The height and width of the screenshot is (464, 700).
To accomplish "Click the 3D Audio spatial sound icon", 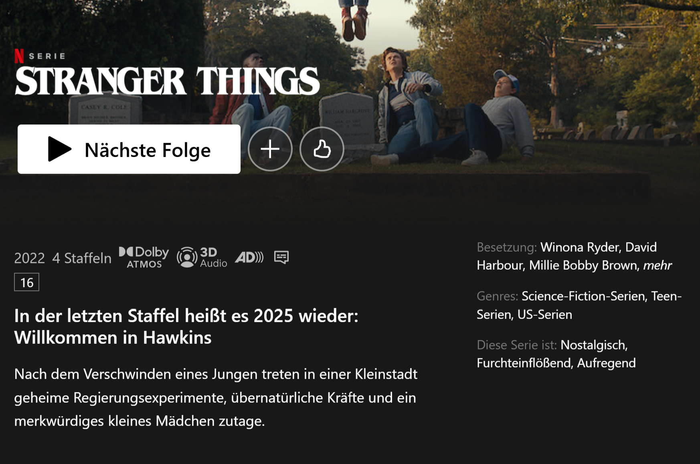I will pos(202,257).
